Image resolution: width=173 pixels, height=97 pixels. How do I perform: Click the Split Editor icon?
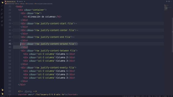[169, 1]
